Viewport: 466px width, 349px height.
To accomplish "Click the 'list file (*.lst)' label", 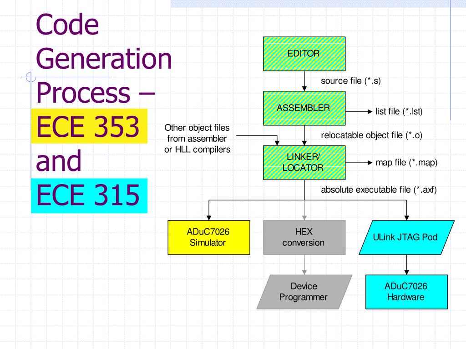I will (x=399, y=112).
